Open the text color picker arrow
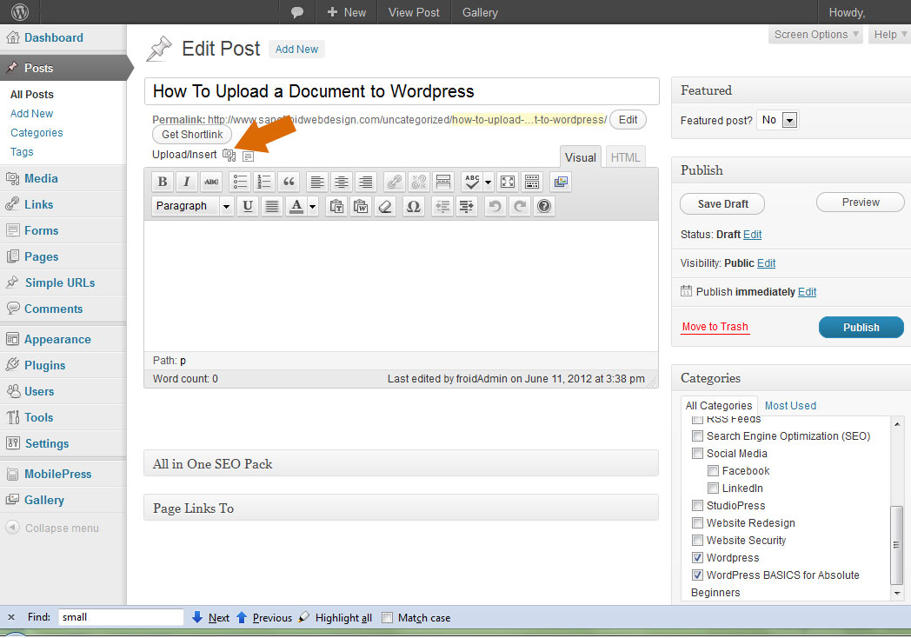 click(x=312, y=206)
